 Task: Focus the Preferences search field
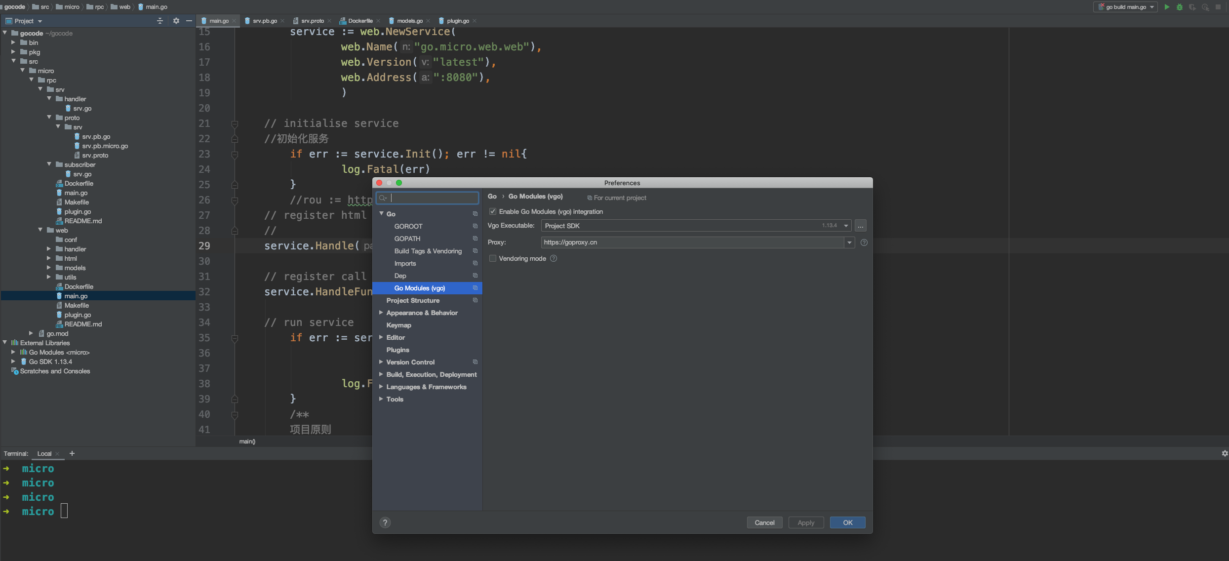tap(427, 198)
